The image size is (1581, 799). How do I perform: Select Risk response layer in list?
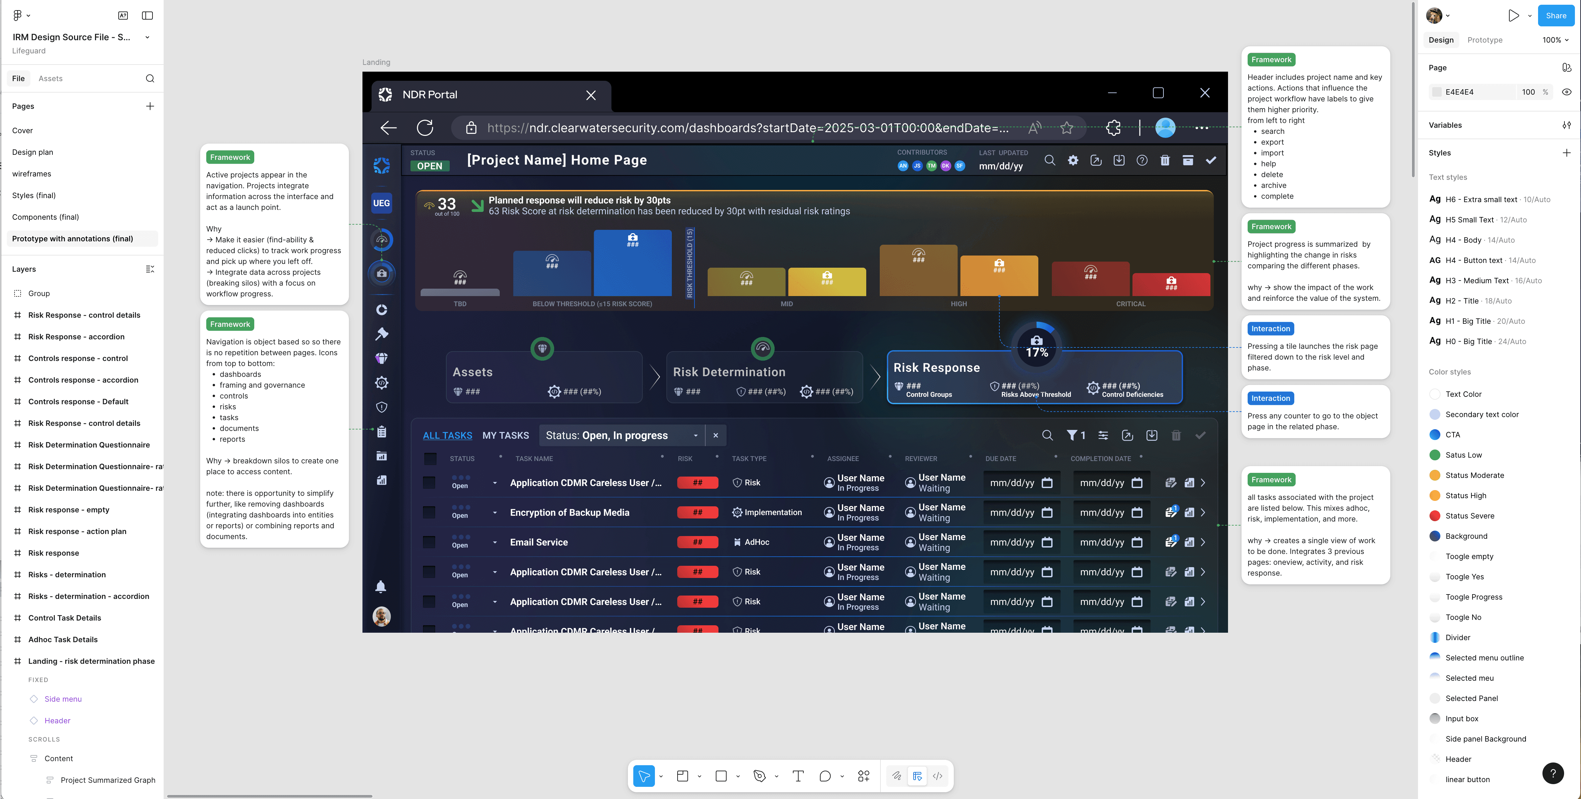53,553
